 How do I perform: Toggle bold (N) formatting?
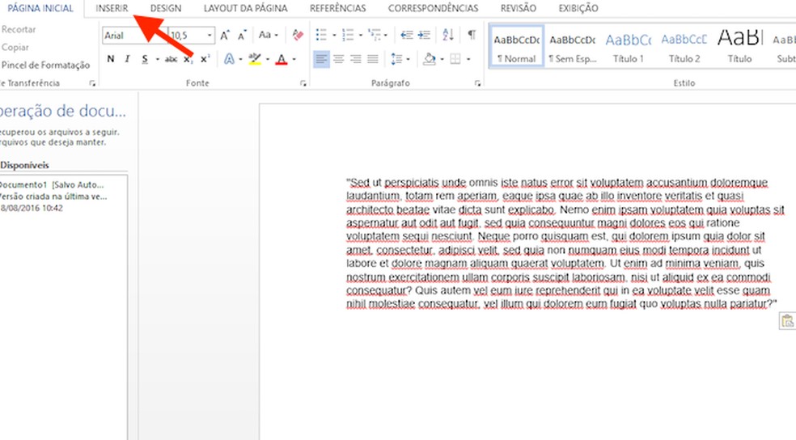point(110,59)
